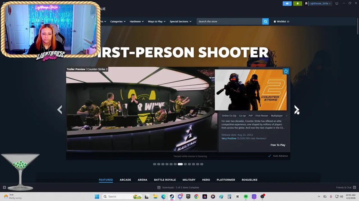This screenshot has height=201, width=359.
Task: Open the weather widget 71°F Partly sunny
Action: [12, 197]
